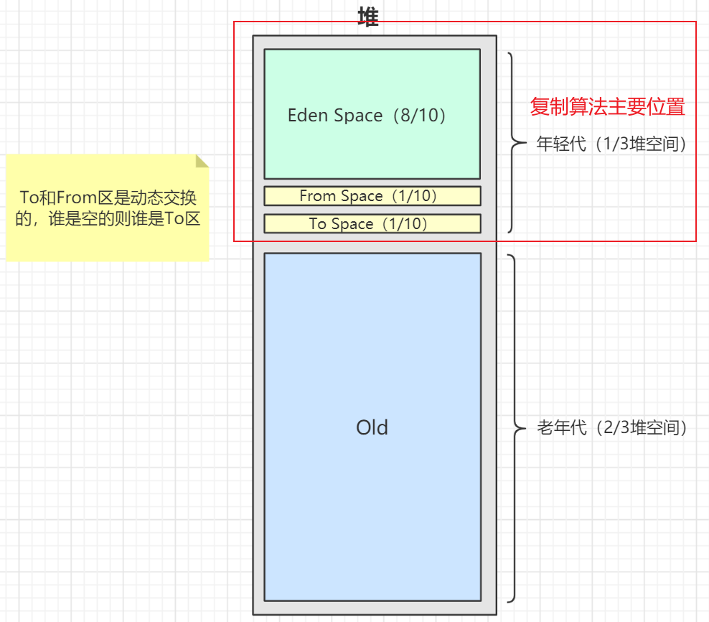Click the 堆 title above the diagram
This screenshot has width=709, height=622.
click(x=368, y=17)
